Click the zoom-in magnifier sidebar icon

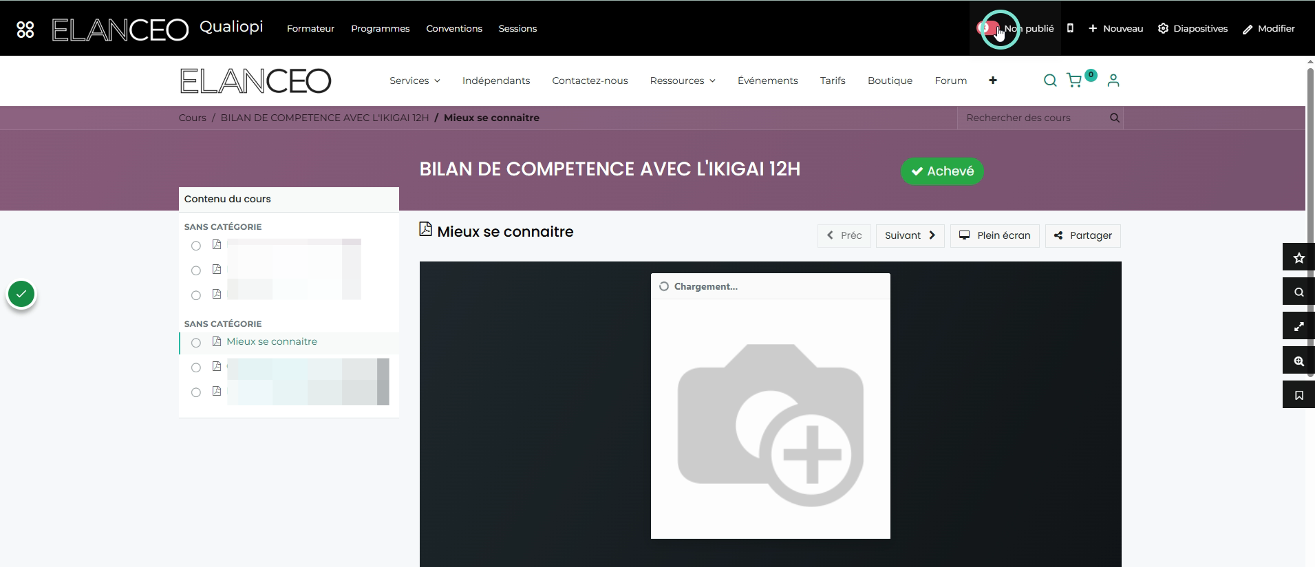pyautogui.click(x=1298, y=361)
